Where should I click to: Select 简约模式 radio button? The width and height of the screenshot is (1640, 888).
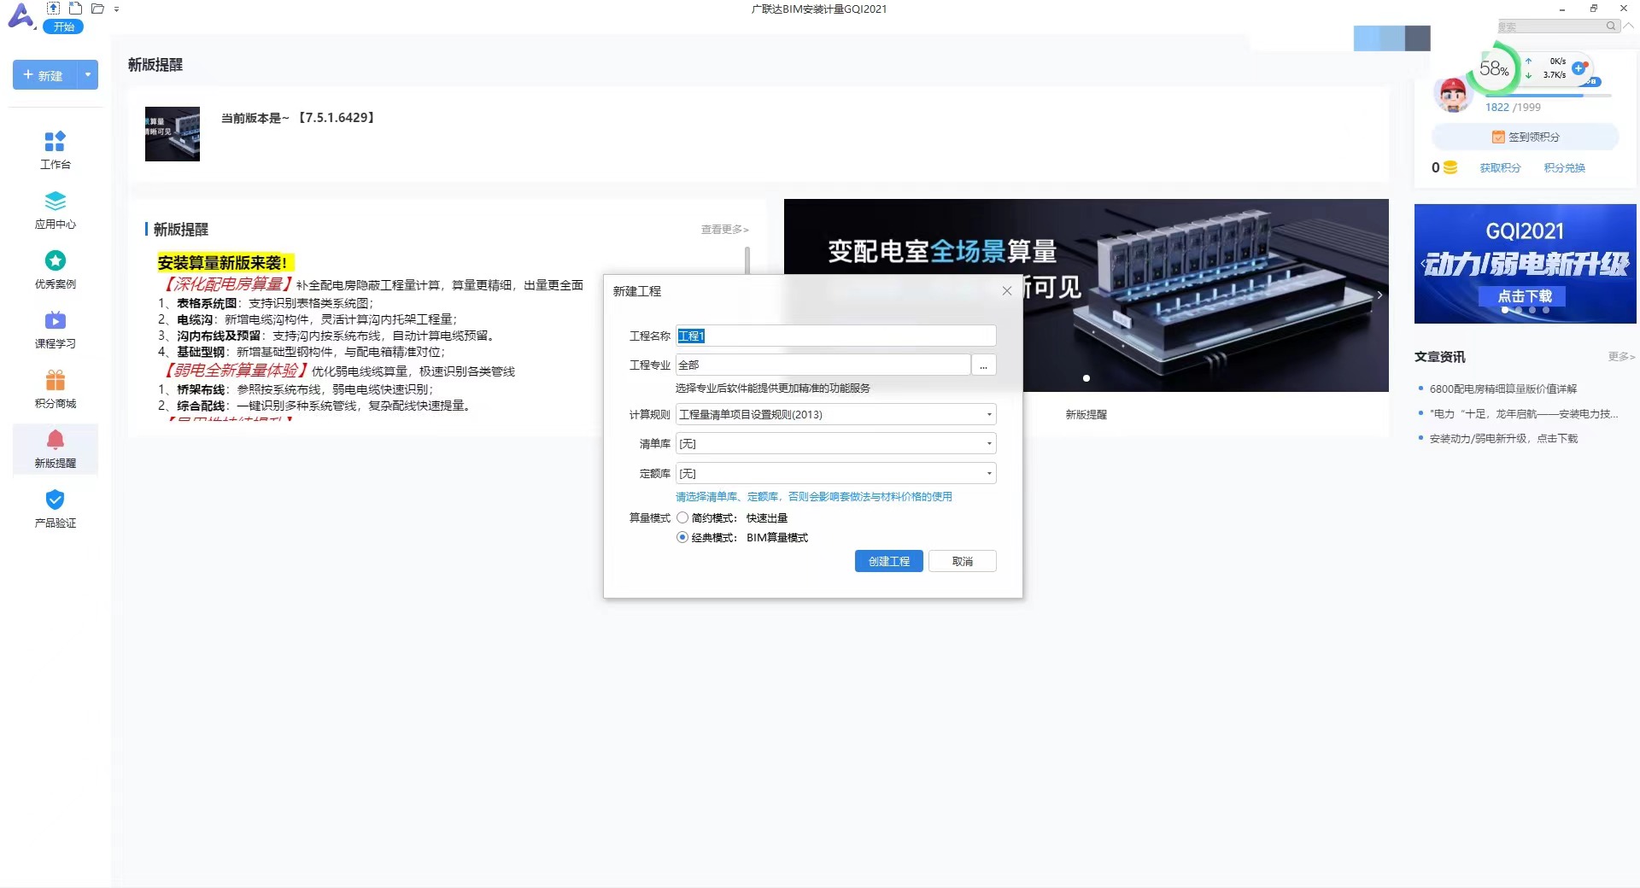pos(682,517)
